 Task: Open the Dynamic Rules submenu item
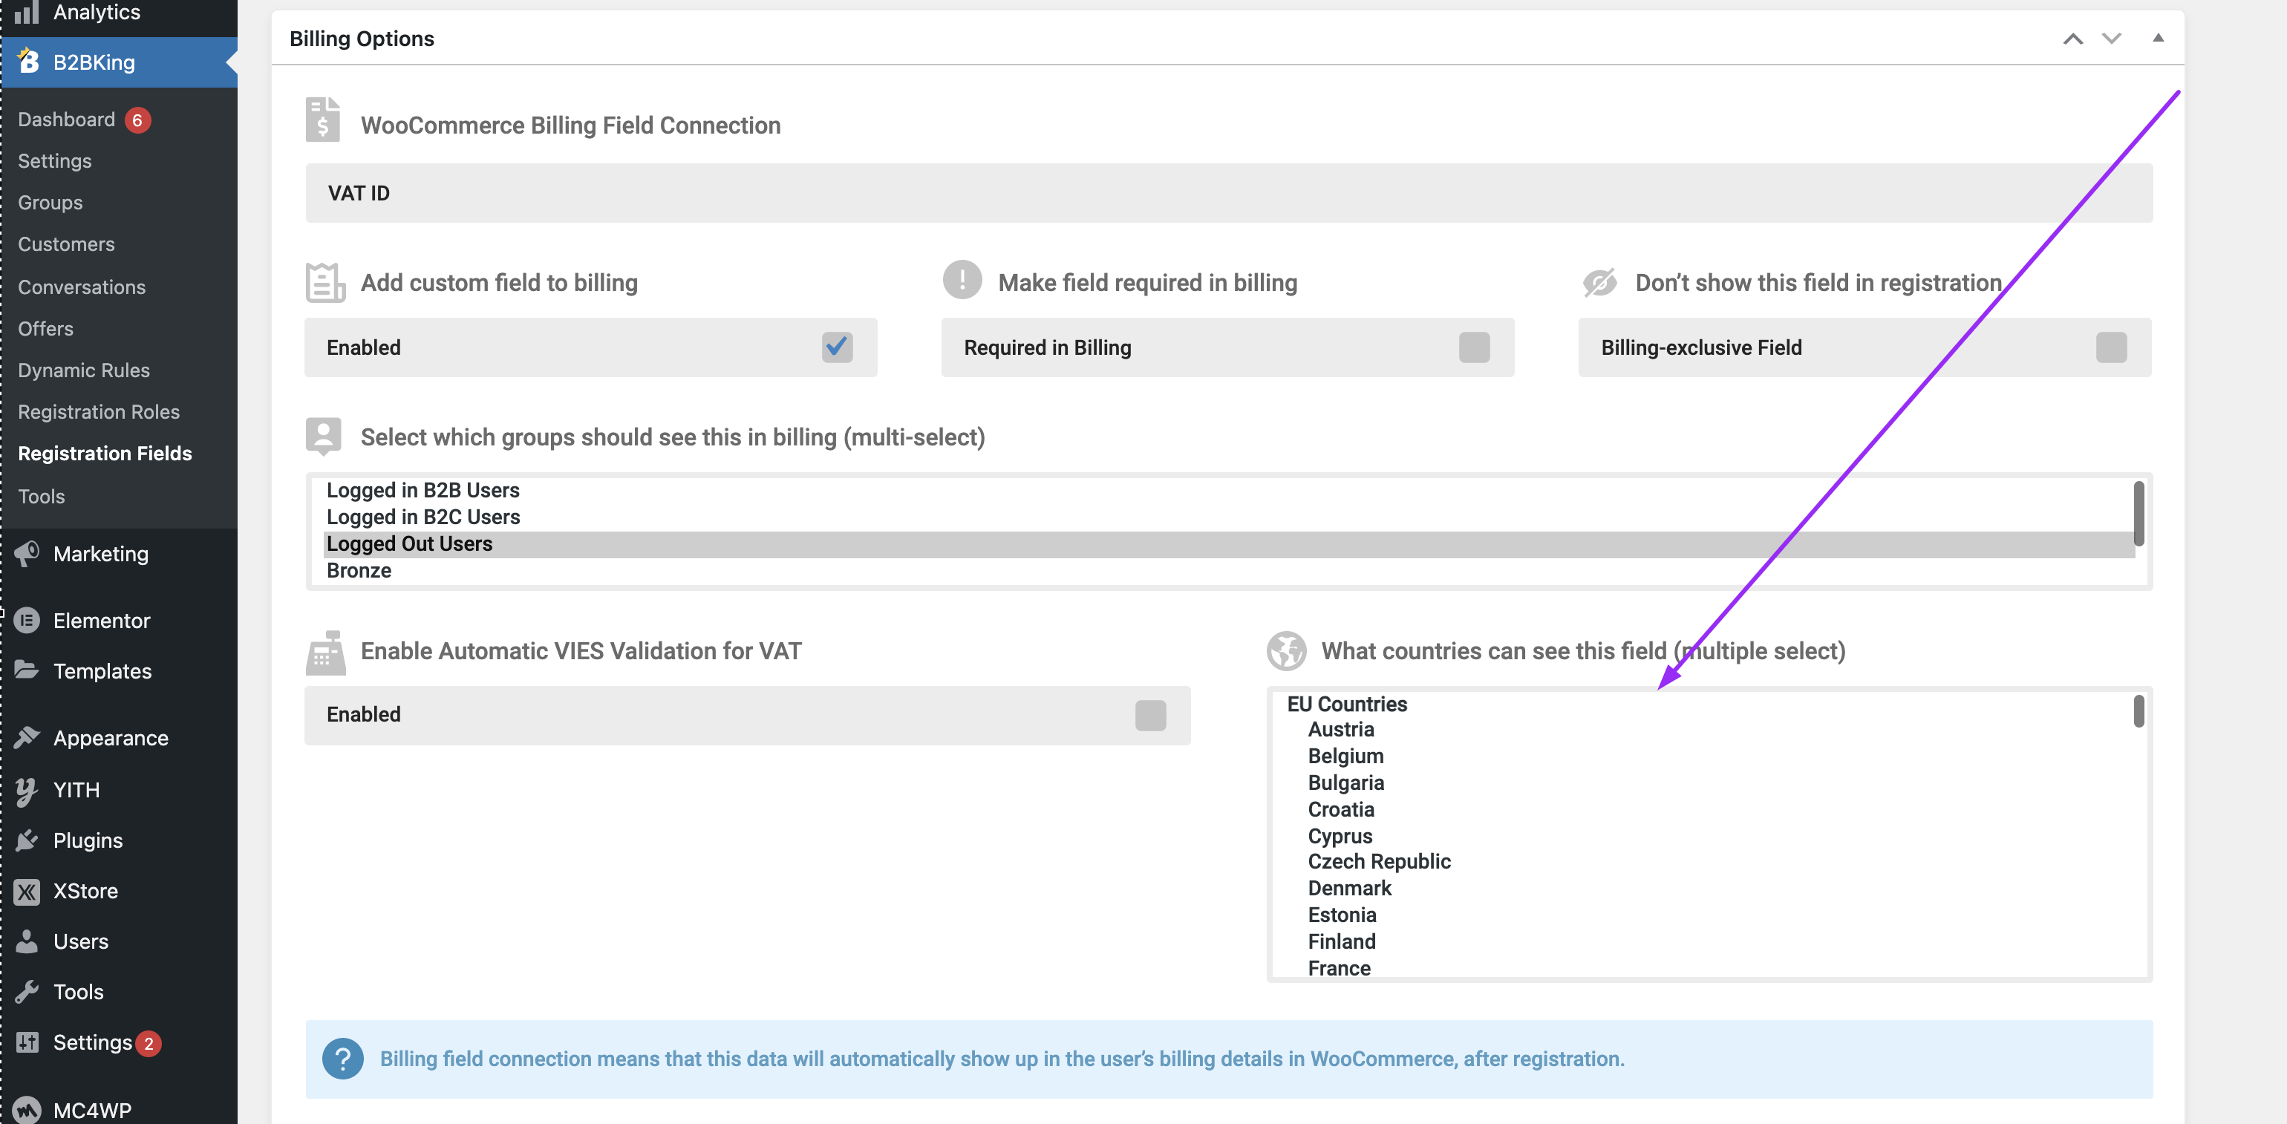83,370
